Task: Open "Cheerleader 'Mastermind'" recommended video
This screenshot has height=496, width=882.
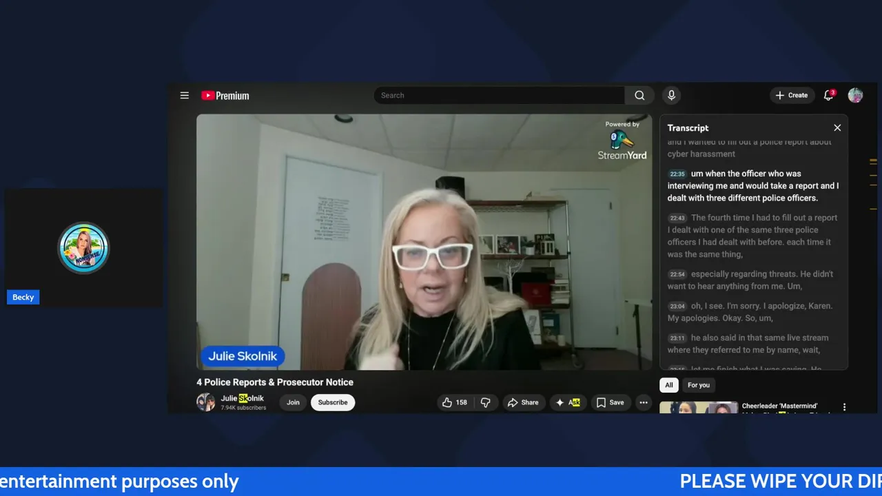Action: tap(779, 406)
